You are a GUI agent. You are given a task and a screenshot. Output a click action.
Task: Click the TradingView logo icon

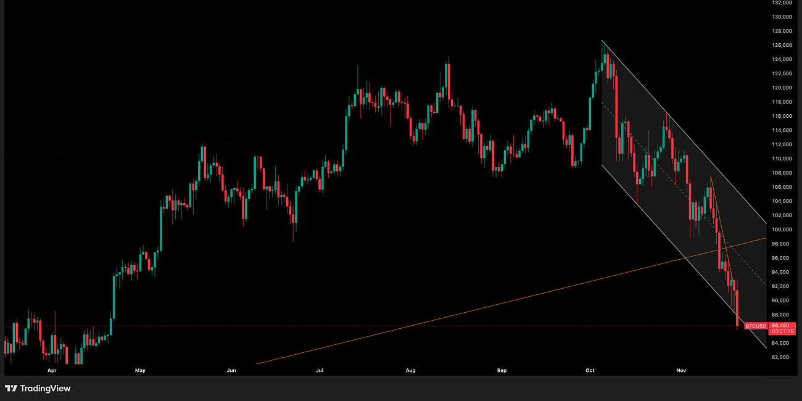click(11, 389)
